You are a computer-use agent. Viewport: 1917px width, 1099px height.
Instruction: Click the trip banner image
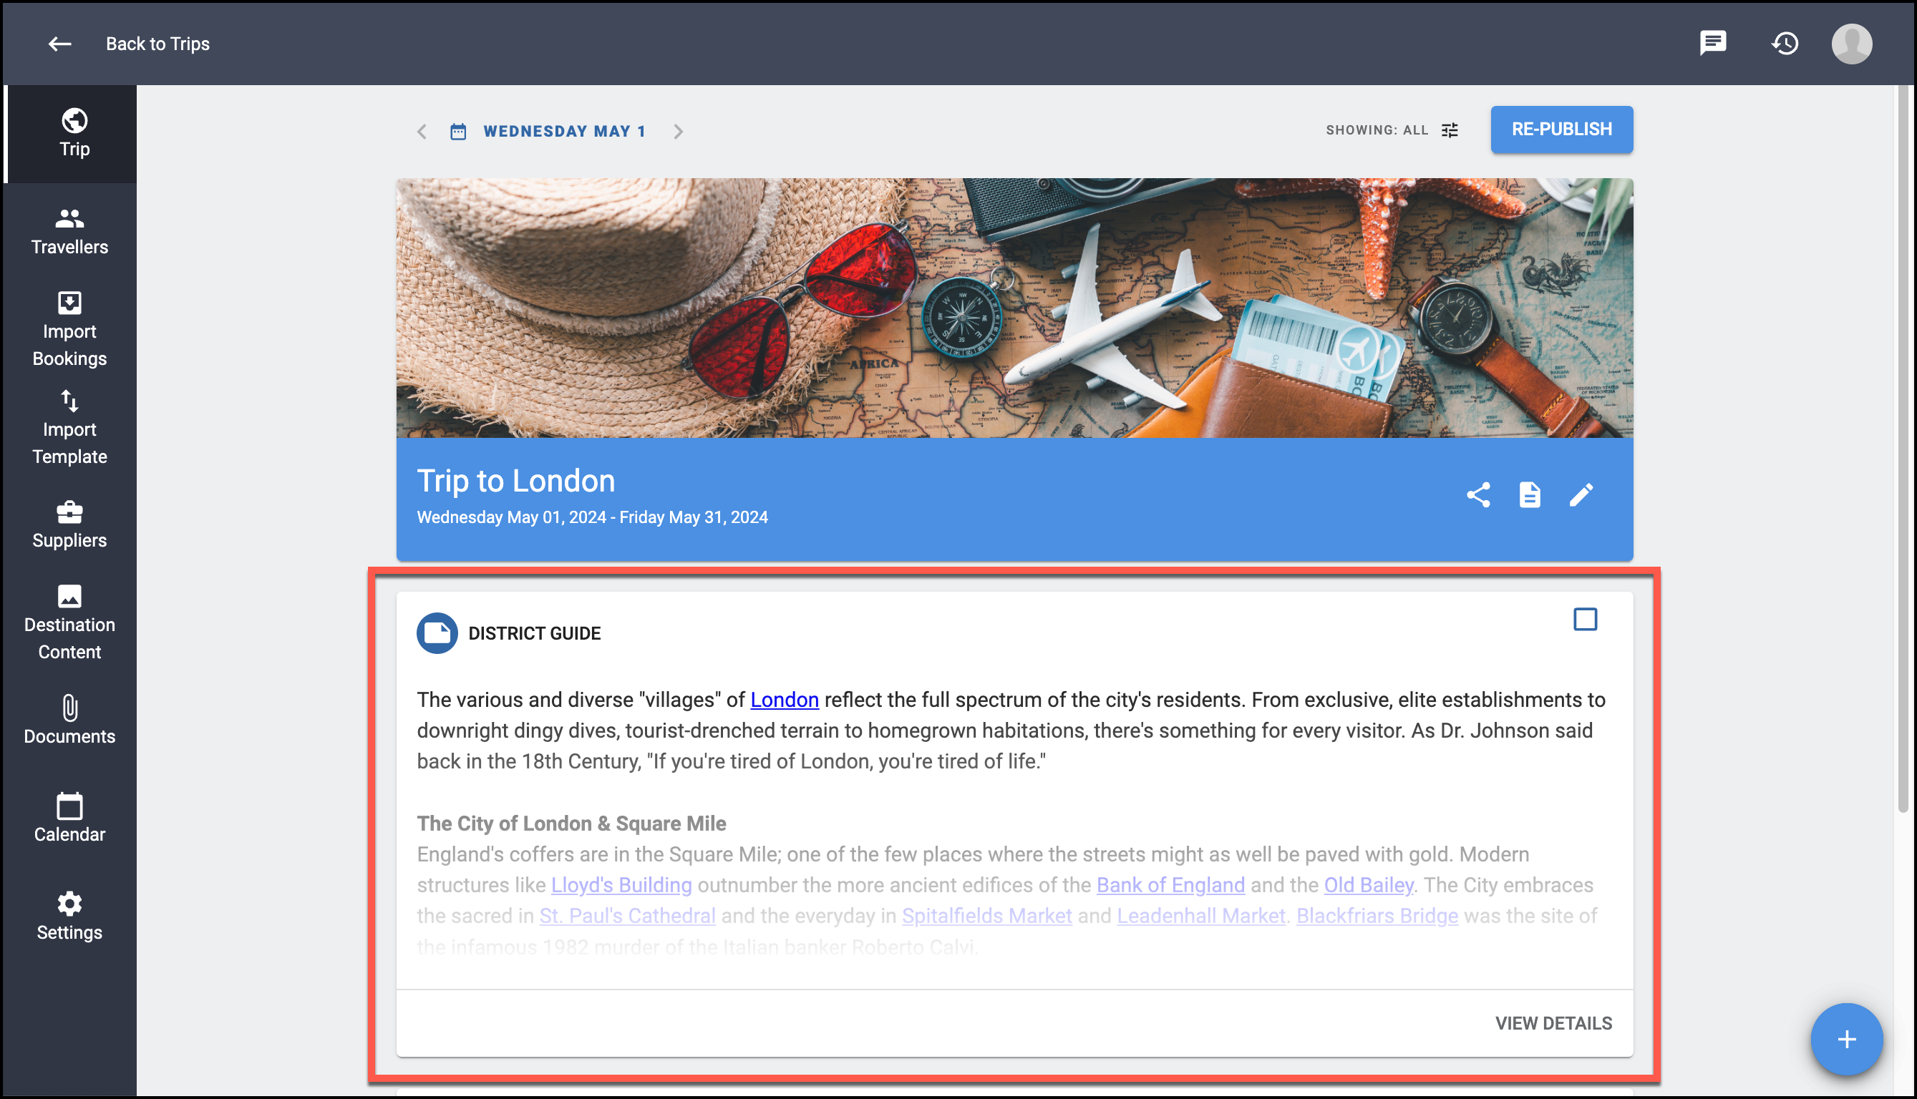click(x=1014, y=308)
